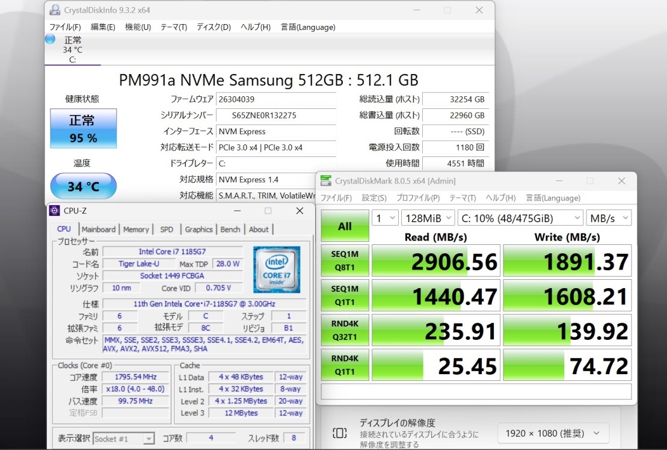Open ヘルプ(H) menu in CrystalDiskMark
The width and height of the screenshot is (667, 450).
click(x=500, y=198)
